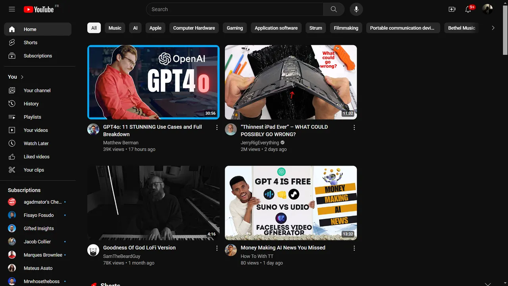The height and width of the screenshot is (286, 508).
Task: Open the Create video icon
Action: pyautogui.click(x=452, y=9)
